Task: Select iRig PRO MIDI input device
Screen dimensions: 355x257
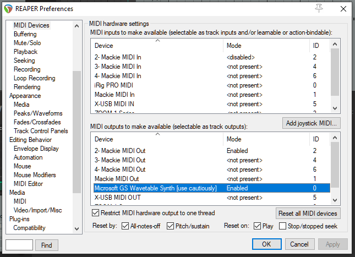Action: click(212, 85)
